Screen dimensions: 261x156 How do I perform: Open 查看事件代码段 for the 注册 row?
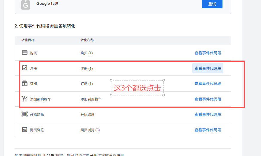(x=208, y=68)
